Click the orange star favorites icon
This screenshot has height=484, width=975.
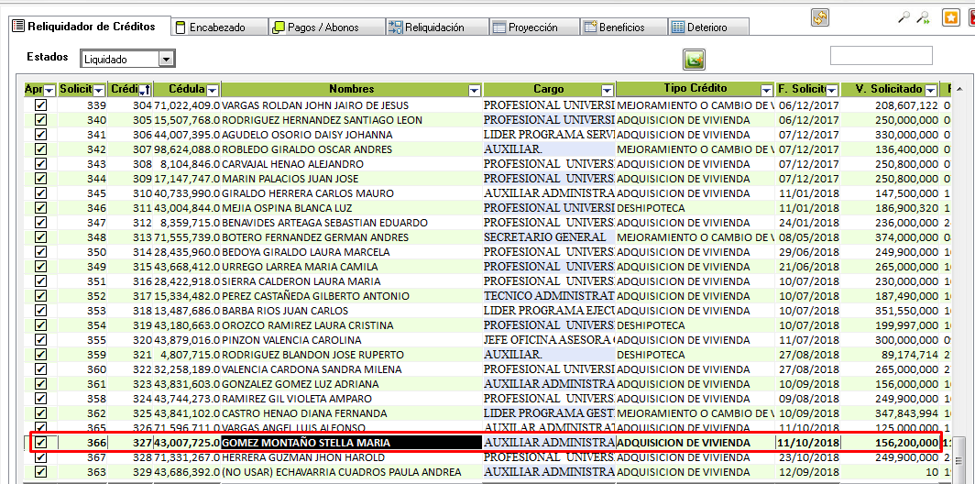click(951, 18)
